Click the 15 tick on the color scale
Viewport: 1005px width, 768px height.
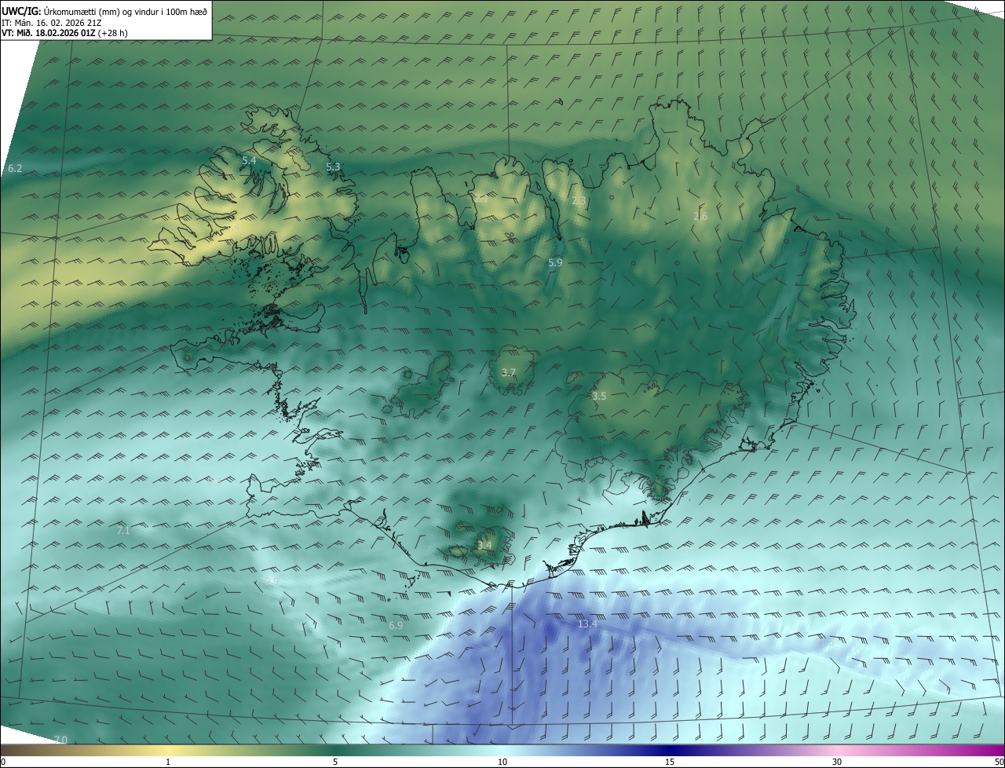[670, 762]
